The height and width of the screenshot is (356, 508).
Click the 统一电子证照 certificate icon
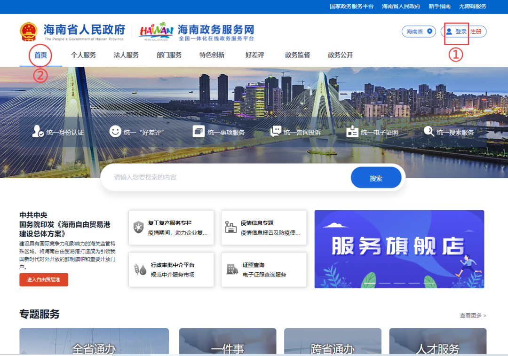tap(353, 131)
